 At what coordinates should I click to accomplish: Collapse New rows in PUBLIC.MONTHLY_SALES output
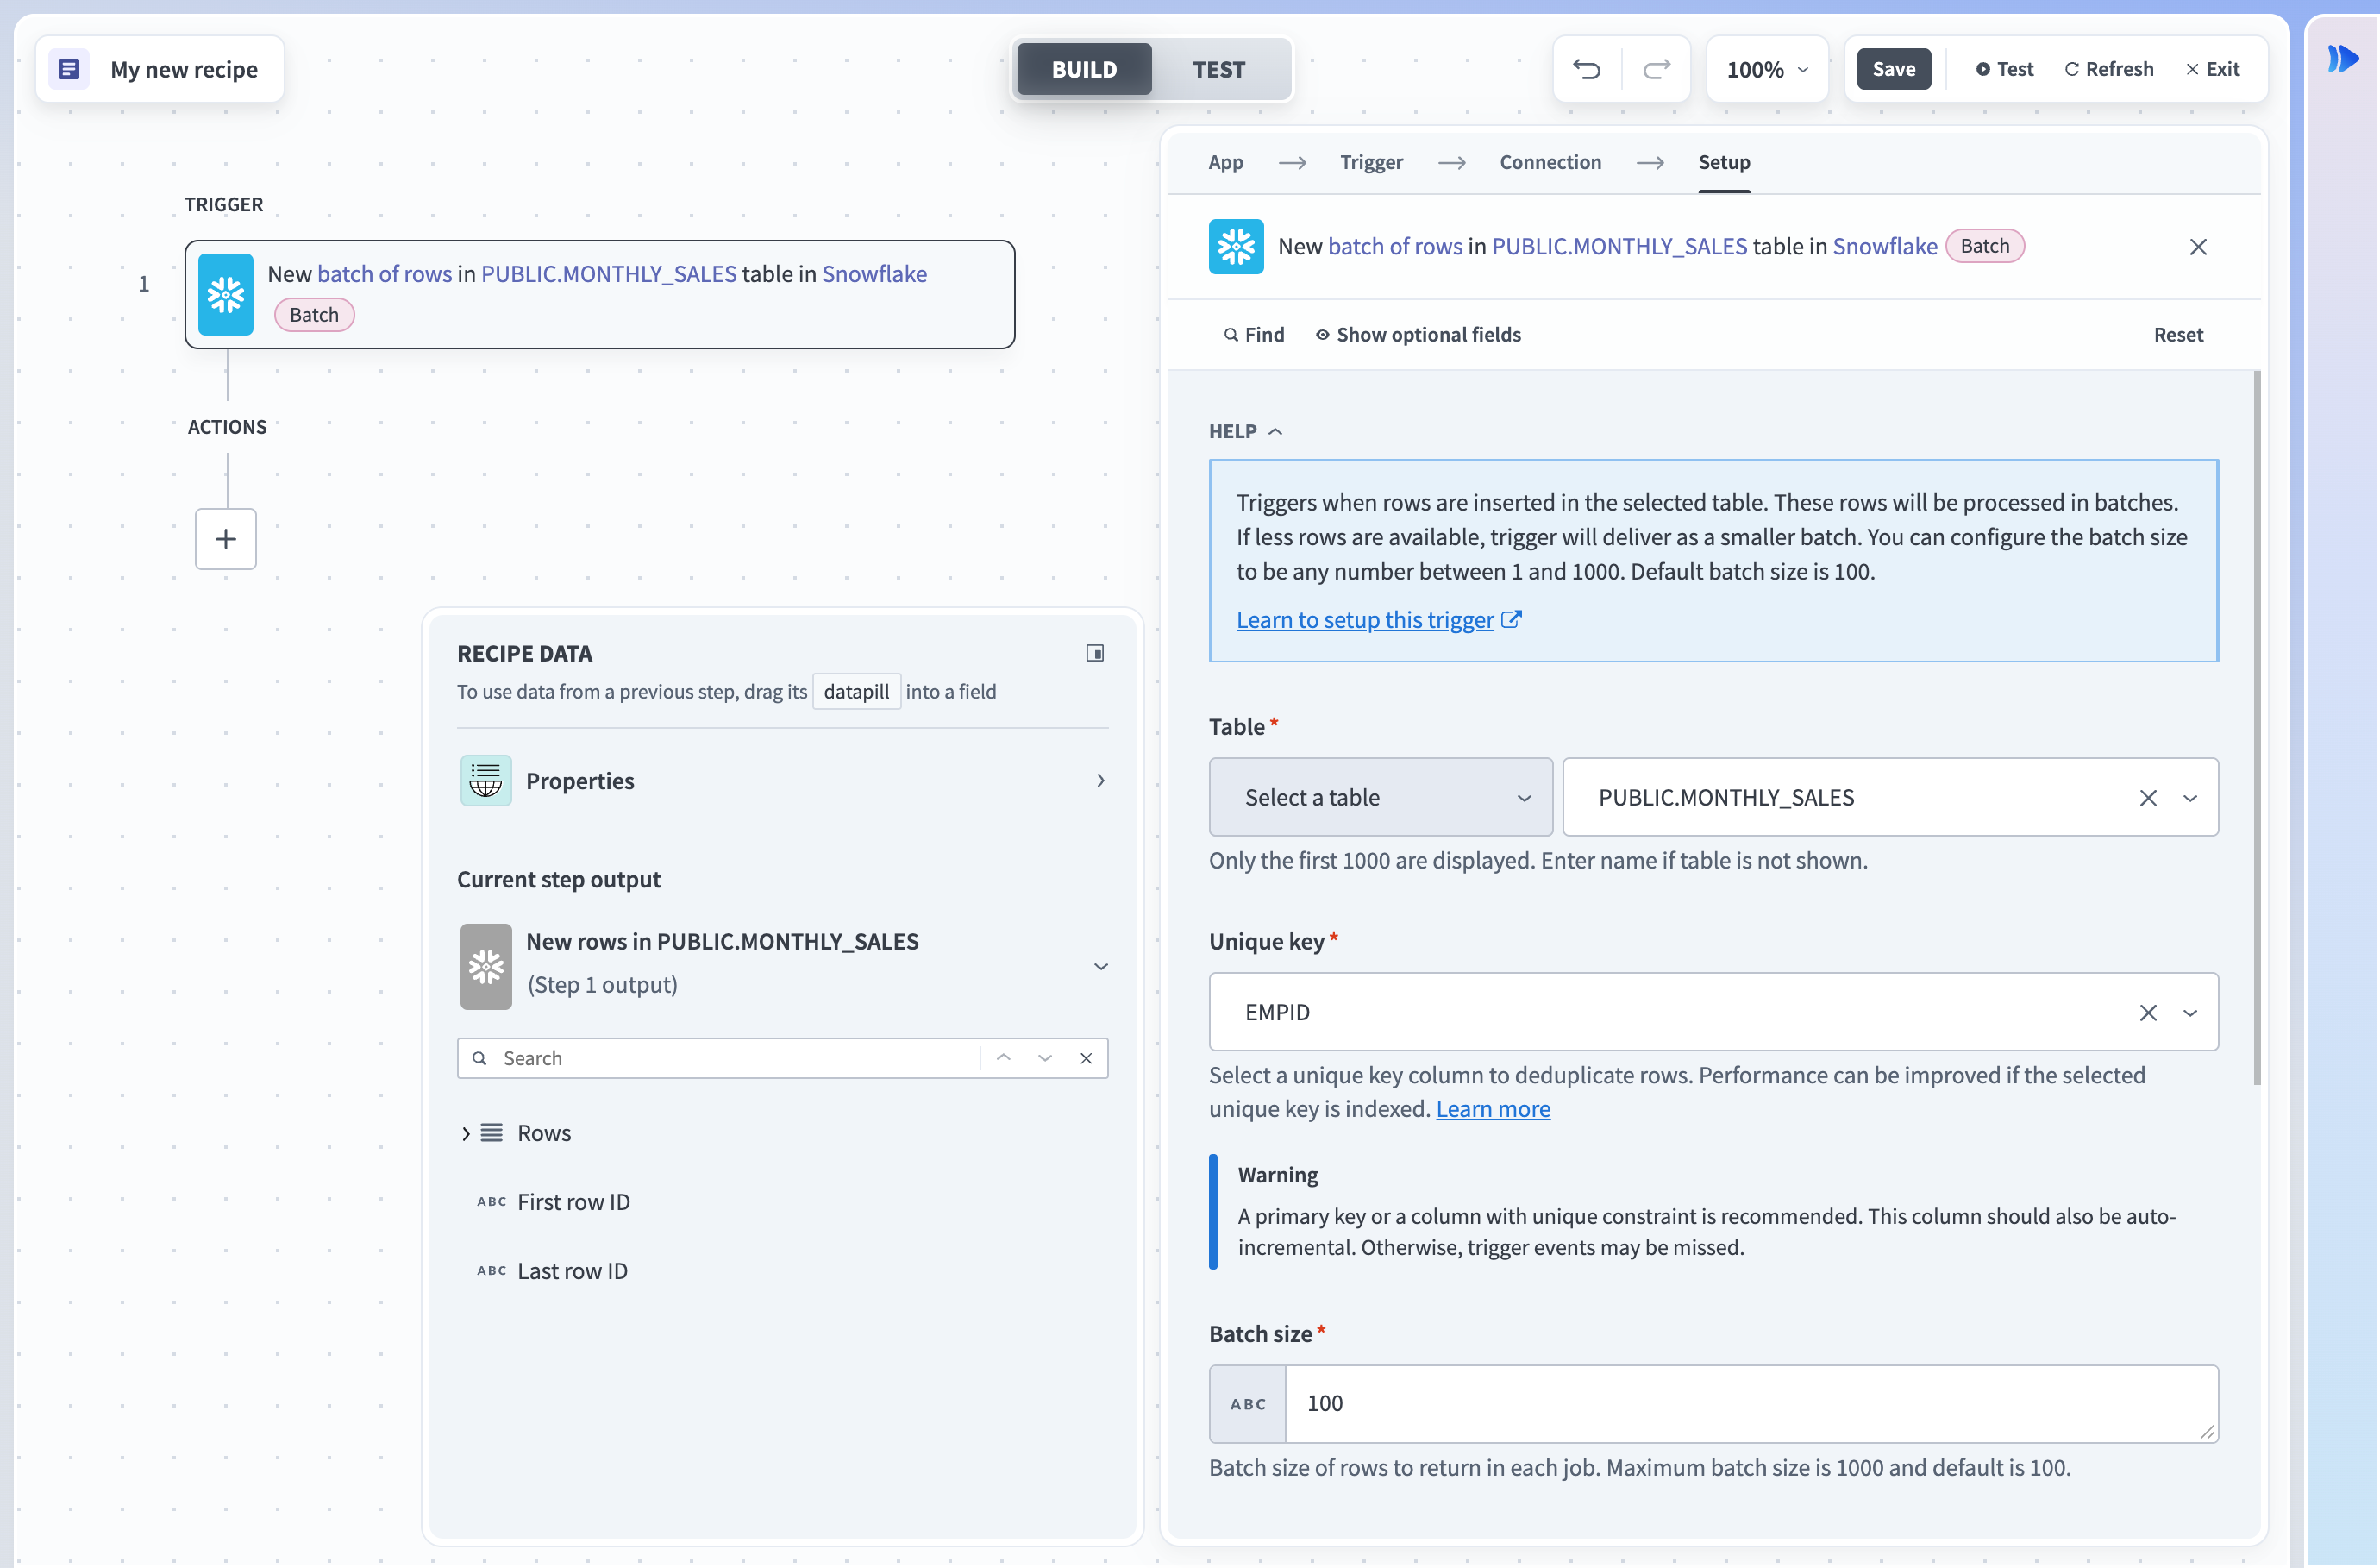(x=1100, y=966)
